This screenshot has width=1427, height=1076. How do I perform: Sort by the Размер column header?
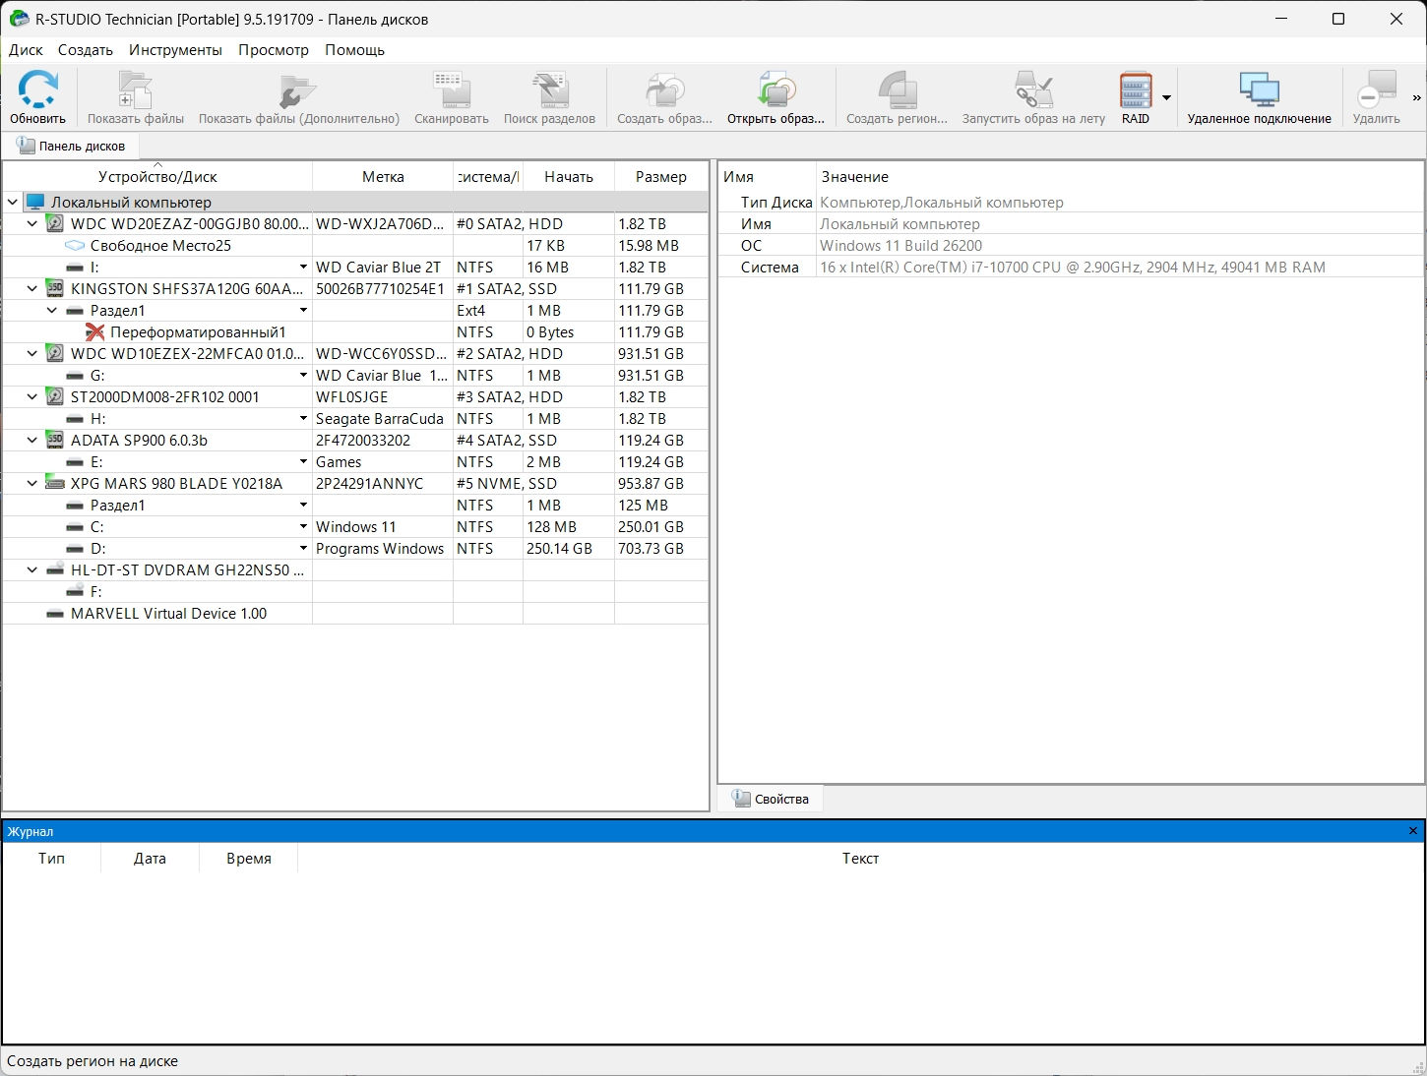pyautogui.click(x=660, y=177)
